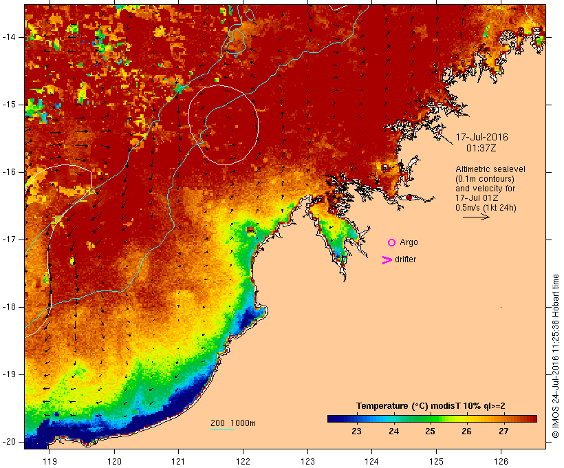This screenshot has height=468, width=564.
Task: Click latitude axis label '-20'
Action: 9,442
